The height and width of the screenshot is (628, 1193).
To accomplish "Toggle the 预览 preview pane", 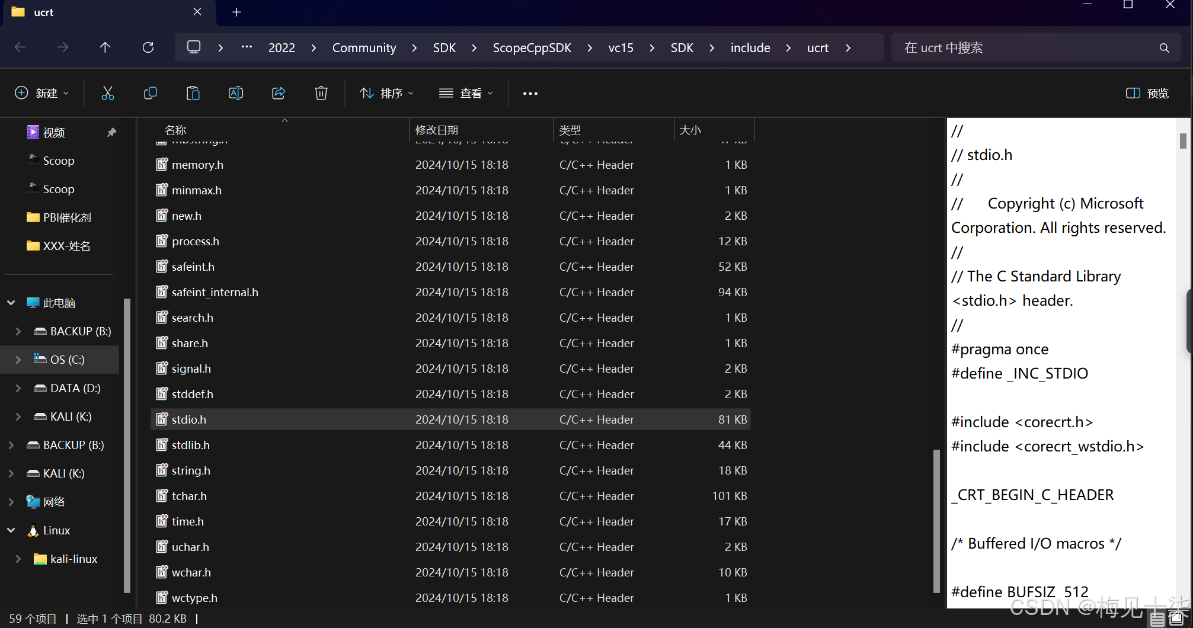I will (1146, 93).
